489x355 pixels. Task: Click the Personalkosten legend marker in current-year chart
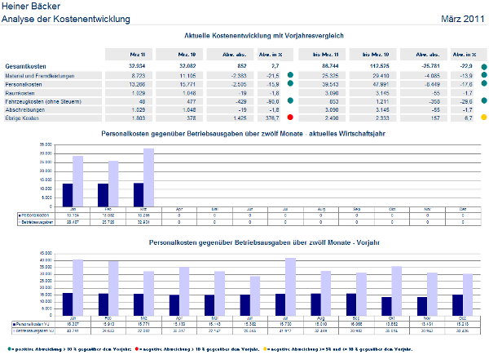(20, 215)
